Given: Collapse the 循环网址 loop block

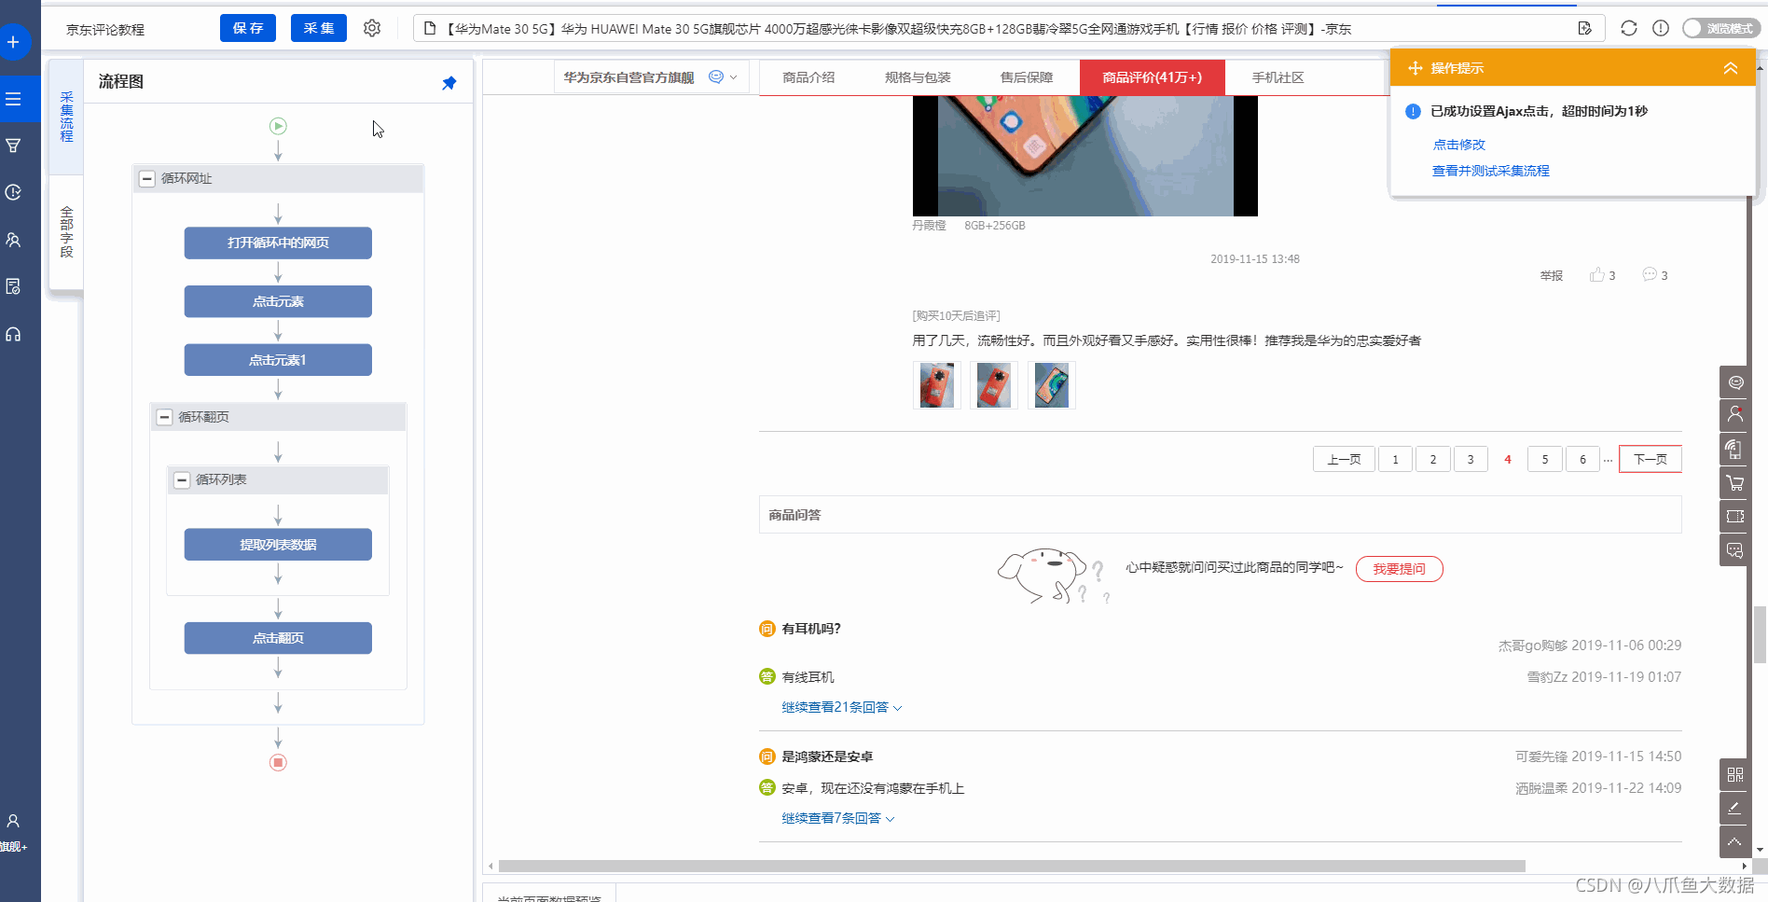Looking at the screenshot, I should pyautogui.click(x=146, y=178).
